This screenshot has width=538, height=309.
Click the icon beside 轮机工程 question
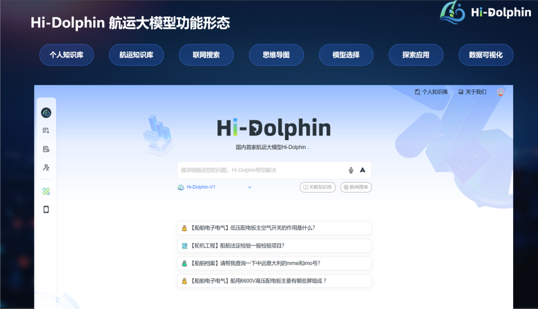184,246
